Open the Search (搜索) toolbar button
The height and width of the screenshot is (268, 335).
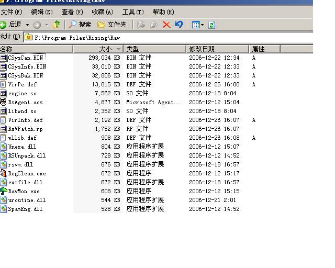tap(80, 25)
